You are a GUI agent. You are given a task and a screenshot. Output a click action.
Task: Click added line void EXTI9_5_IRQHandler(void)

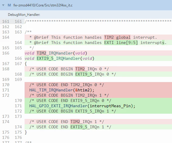(x=98, y=58)
